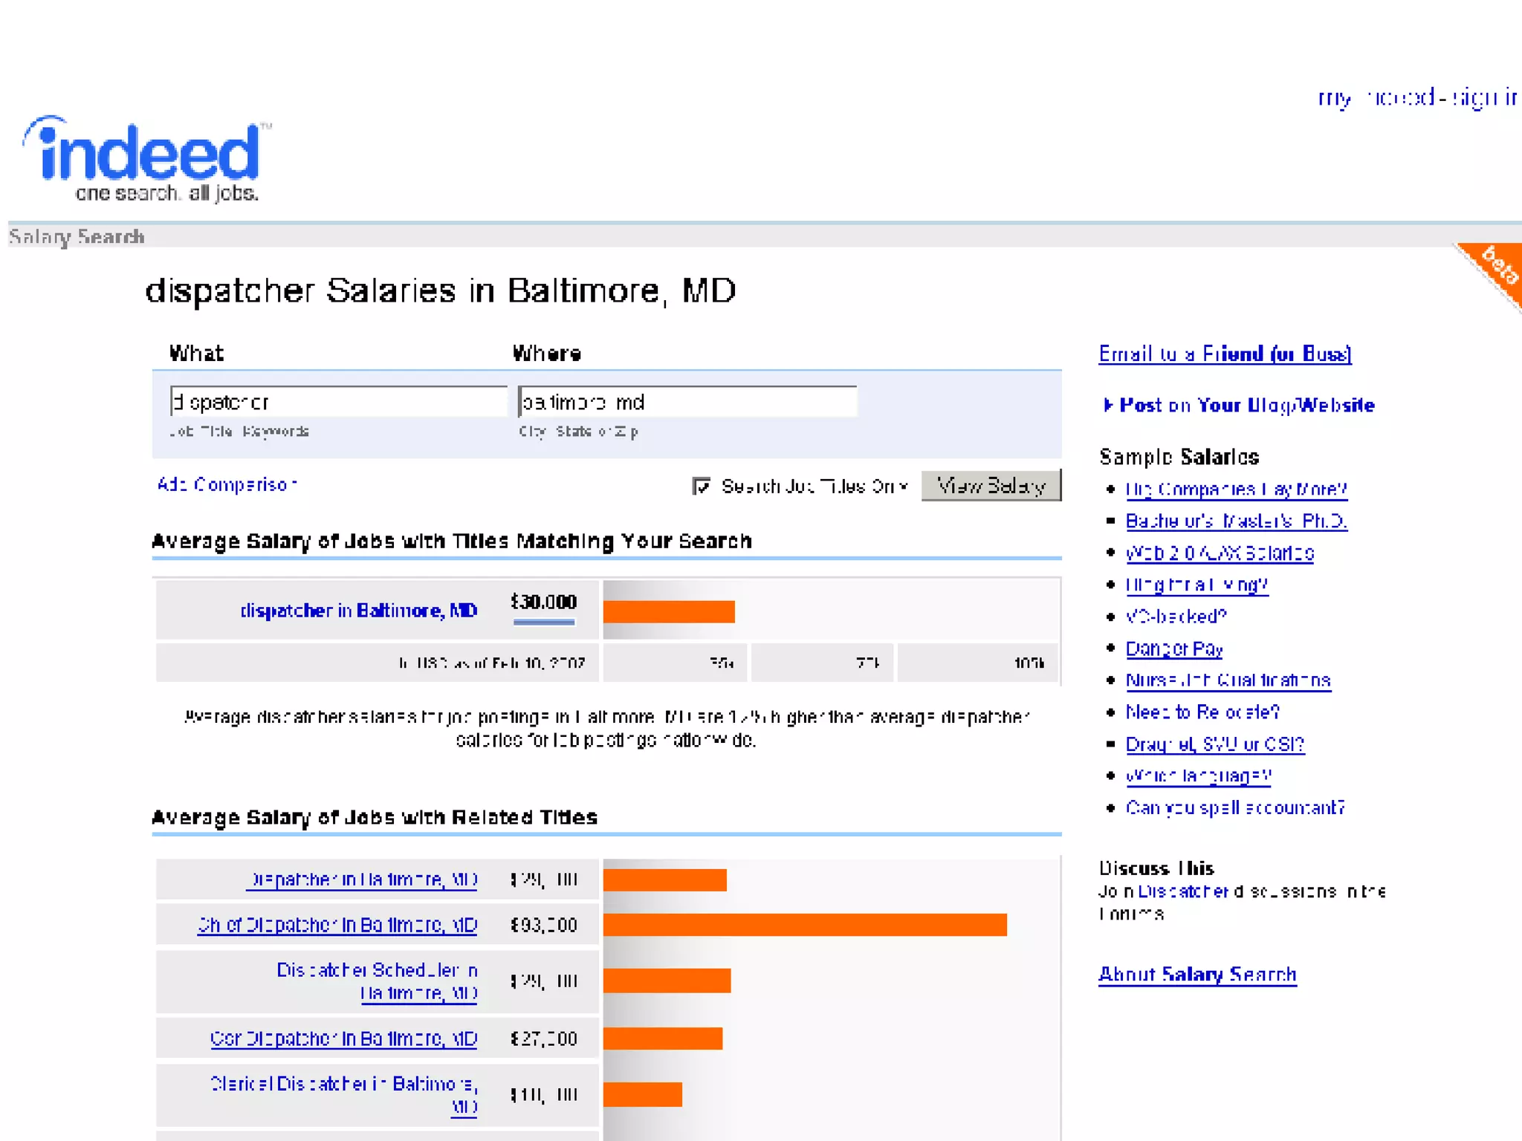Open Email to a Friend link
This screenshot has height=1141, width=1522.
click(1225, 354)
